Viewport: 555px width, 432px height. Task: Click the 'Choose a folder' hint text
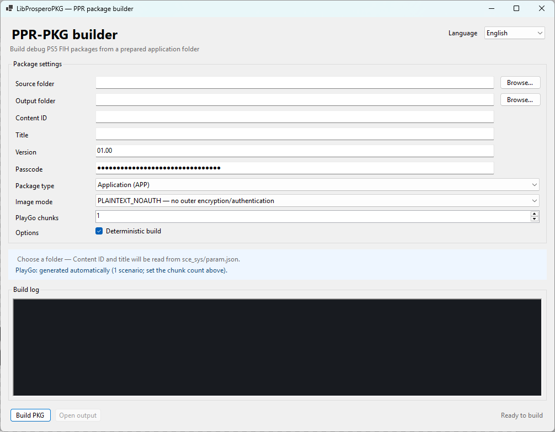(x=129, y=259)
